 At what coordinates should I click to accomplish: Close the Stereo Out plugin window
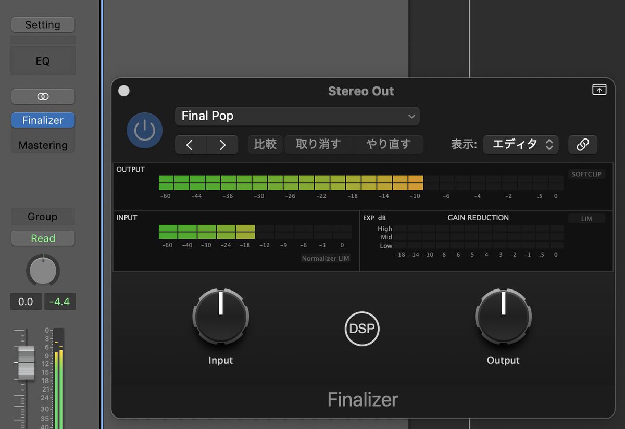pyautogui.click(x=124, y=91)
